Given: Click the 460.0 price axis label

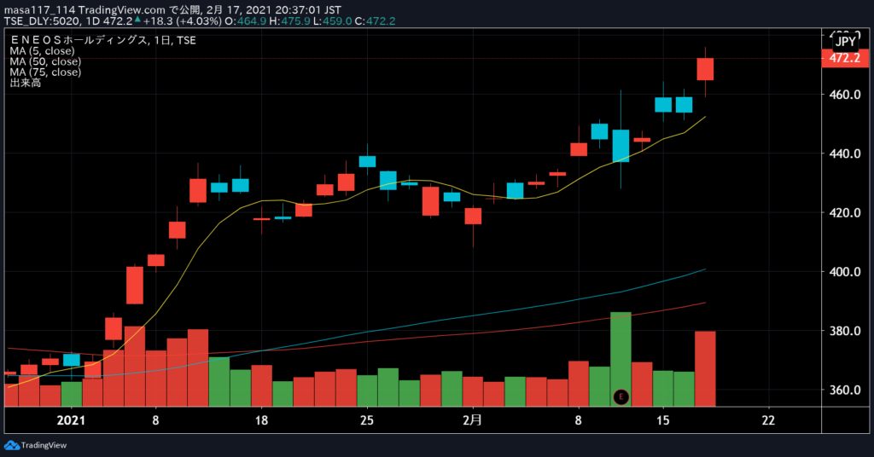Looking at the screenshot, I should [845, 95].
